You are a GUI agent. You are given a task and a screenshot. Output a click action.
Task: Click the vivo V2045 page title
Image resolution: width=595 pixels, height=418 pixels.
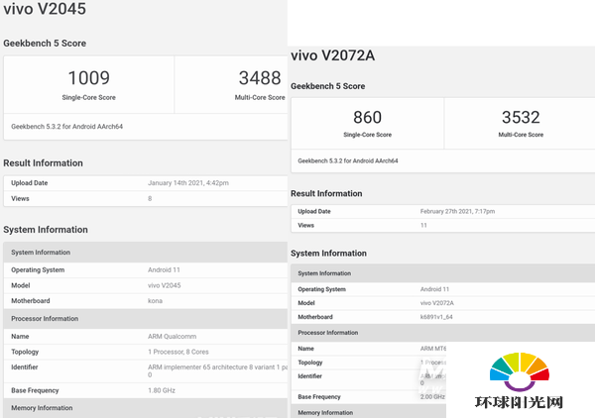45,9
